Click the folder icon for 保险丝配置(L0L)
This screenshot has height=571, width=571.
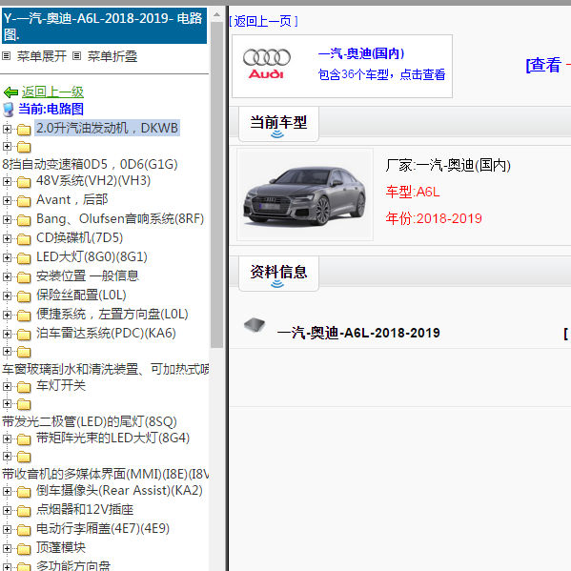[24, 296]
